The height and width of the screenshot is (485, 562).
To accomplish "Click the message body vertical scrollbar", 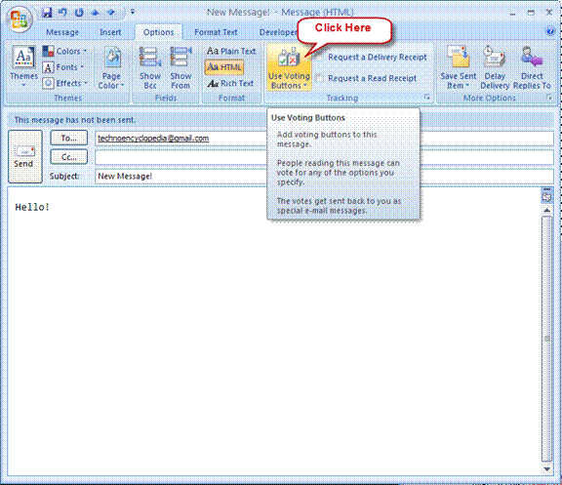I will (x=546, y=338).
